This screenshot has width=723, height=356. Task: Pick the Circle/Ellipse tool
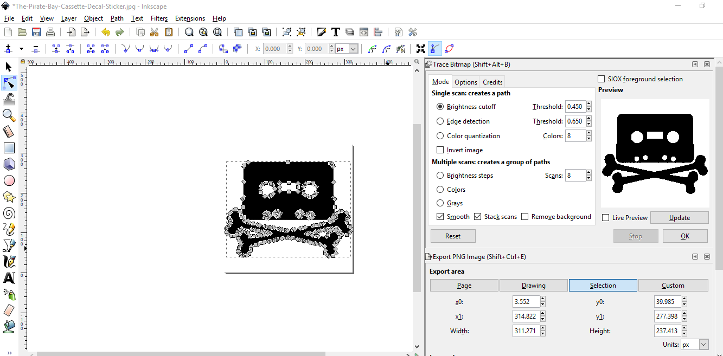9,180
